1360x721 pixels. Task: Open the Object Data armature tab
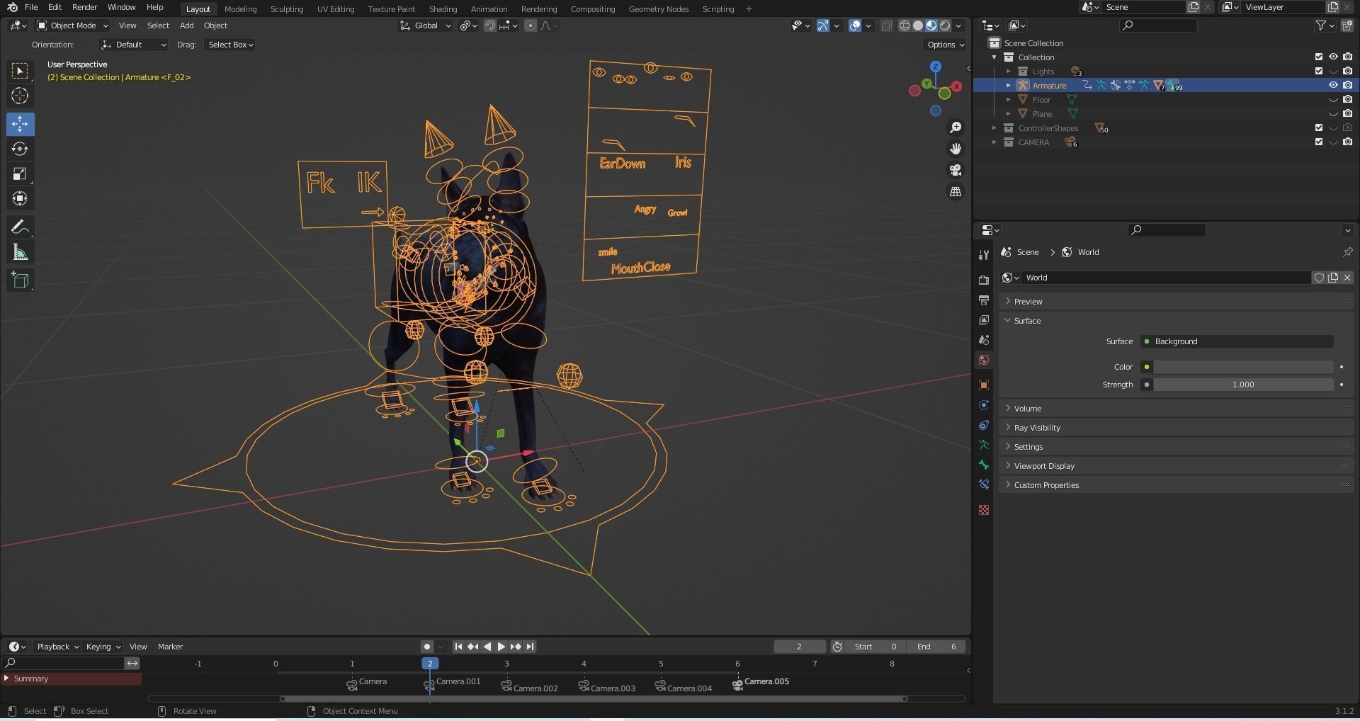(983, 445)
